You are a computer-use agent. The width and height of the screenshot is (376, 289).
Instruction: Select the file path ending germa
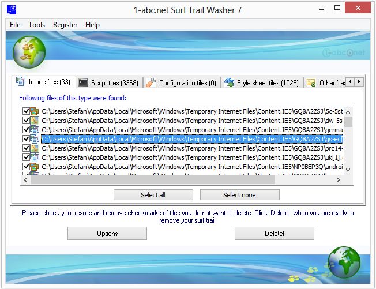pyautogui.click(x=192, y=130)
